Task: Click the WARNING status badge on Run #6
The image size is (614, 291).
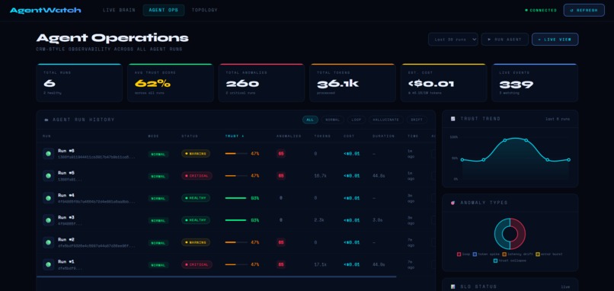Action: 196,154
